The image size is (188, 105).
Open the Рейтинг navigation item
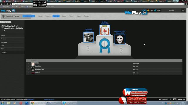coord(71,16)
